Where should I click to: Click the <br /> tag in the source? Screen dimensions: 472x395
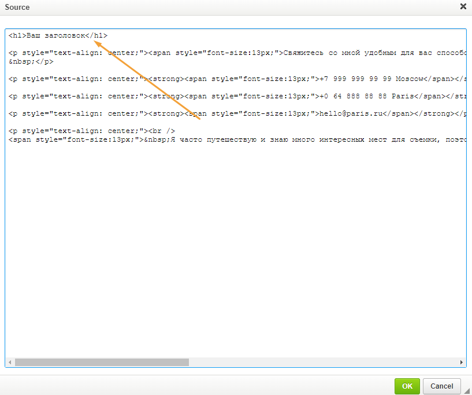tap(162, 131)
